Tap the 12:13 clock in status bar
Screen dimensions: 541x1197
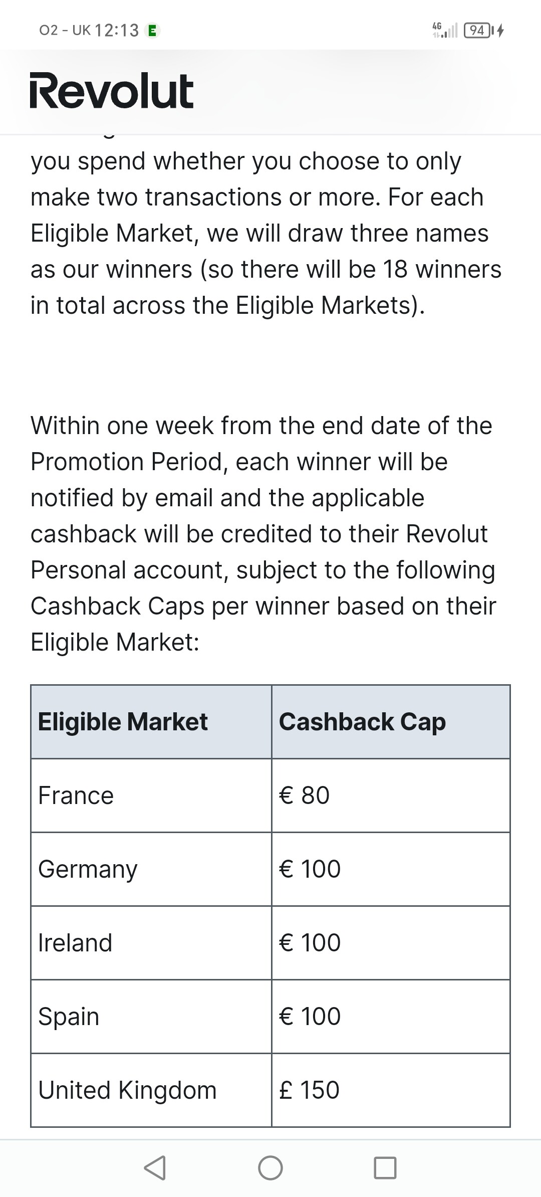coord(117,31)
